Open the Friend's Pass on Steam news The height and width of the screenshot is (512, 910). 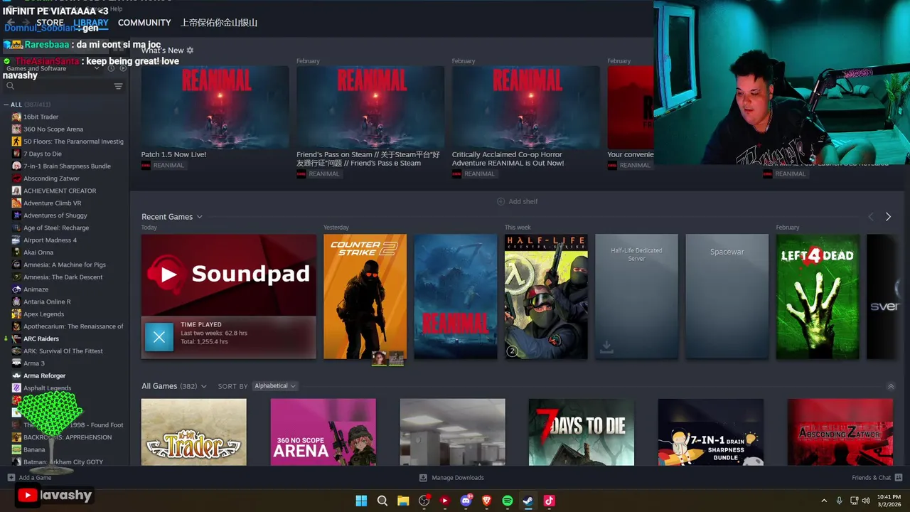pyautogui.click(x=370, y=108)
